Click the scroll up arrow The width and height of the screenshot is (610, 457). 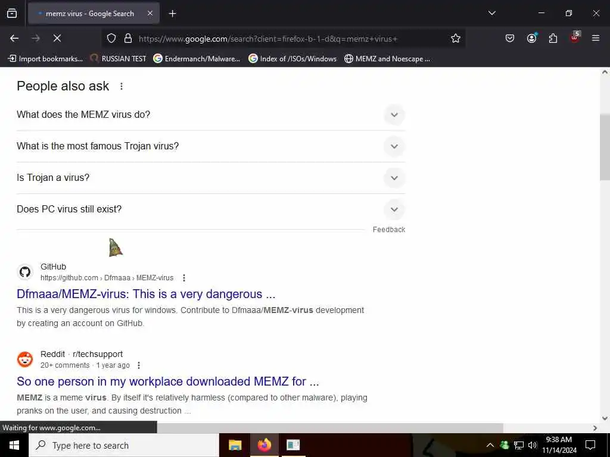click(605, 72)
